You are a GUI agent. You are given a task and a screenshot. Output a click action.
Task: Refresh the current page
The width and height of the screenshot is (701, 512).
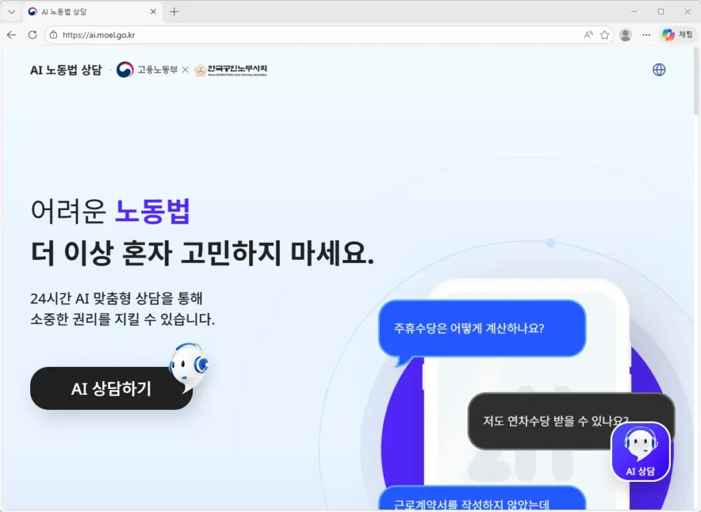click(31, 35)
